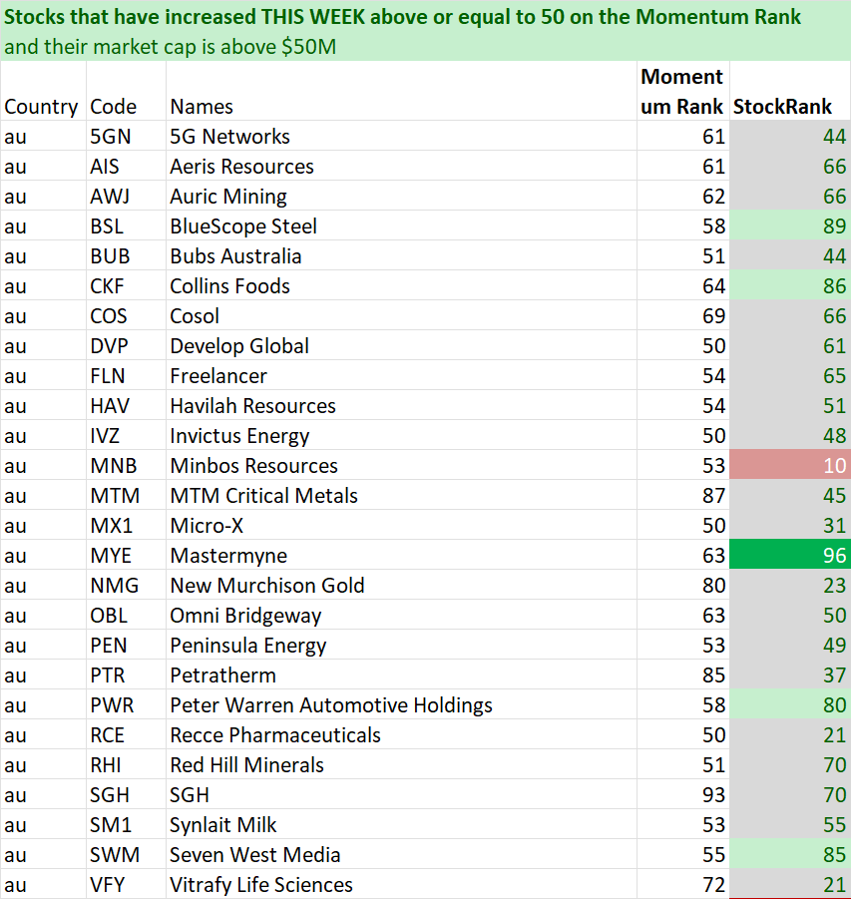This screenshot has height=899, width=851.
Task: Click the 'Freelancer' name cell
Action: (401, 375)
